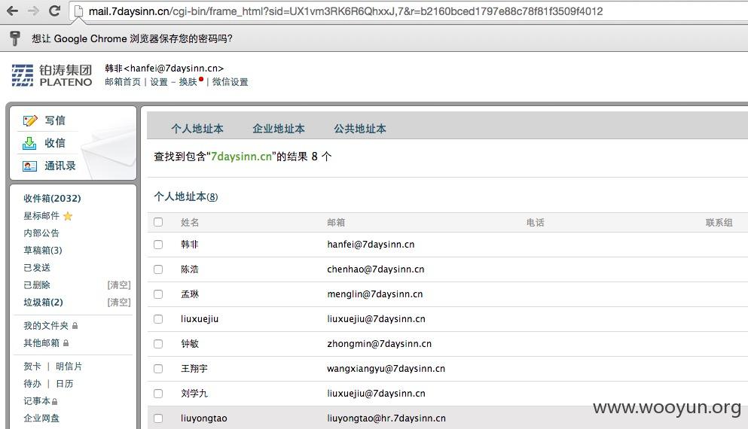Open 已发送 folder
This screenshot has width=748, height=429.
(x=37, y=268)
